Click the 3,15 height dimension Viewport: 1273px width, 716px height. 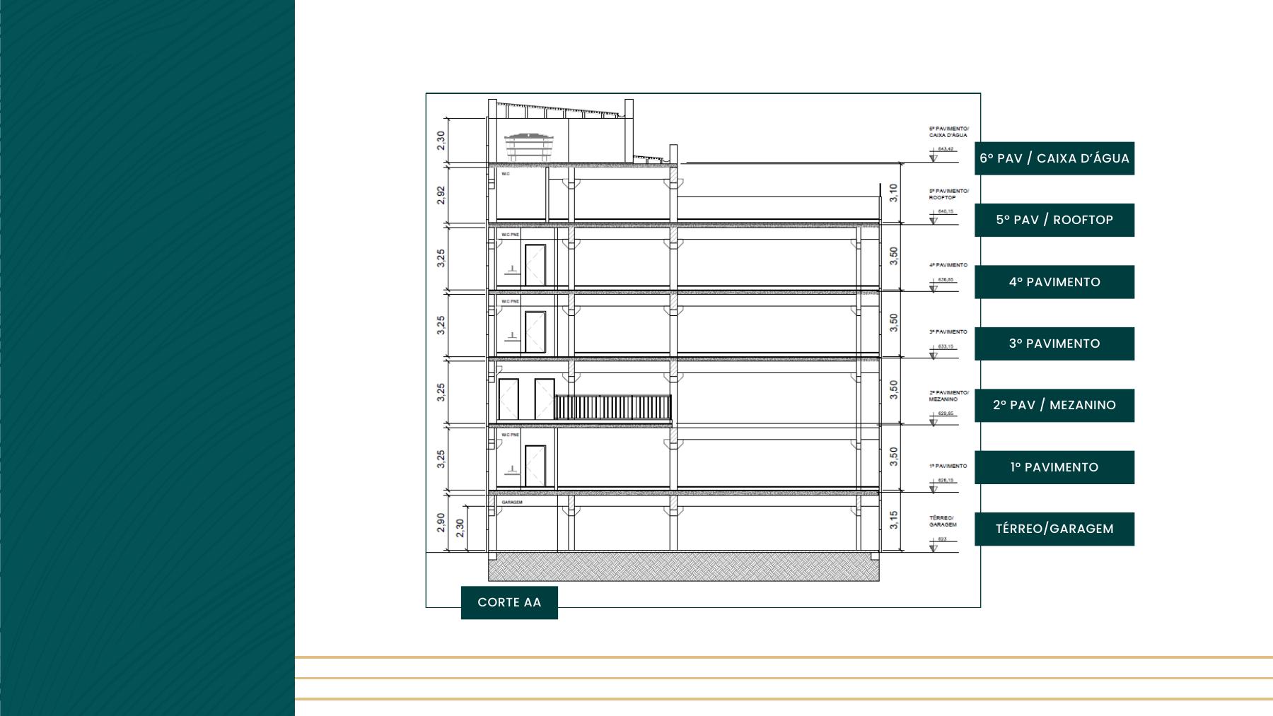point(894,520)
